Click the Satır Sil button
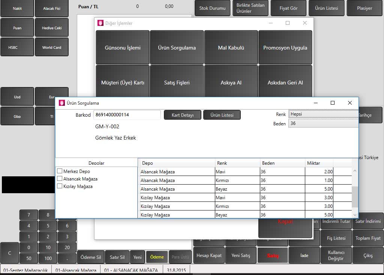Image resolution: width=384 pixels, height=275 pixels. tap(117, 257)
